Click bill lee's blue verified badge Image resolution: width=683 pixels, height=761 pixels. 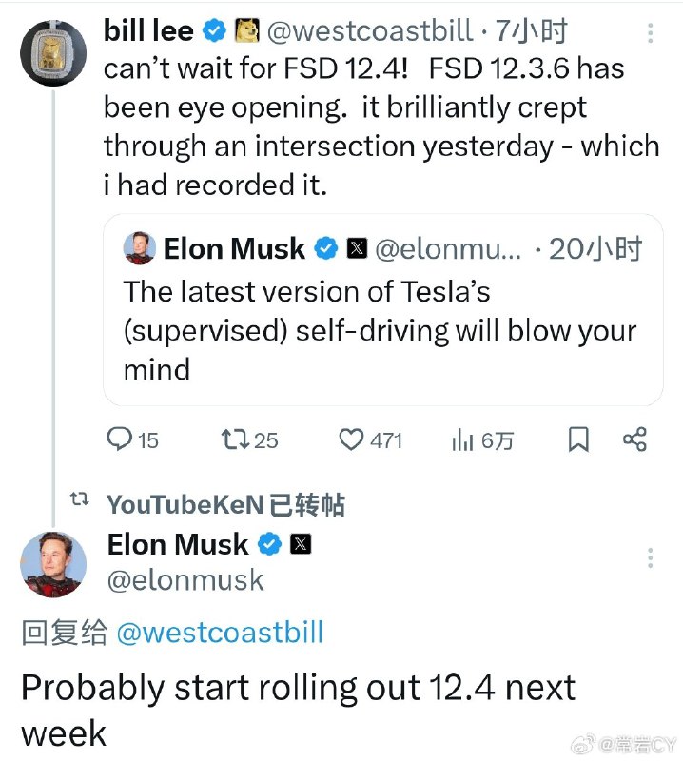tap(214, 31)
